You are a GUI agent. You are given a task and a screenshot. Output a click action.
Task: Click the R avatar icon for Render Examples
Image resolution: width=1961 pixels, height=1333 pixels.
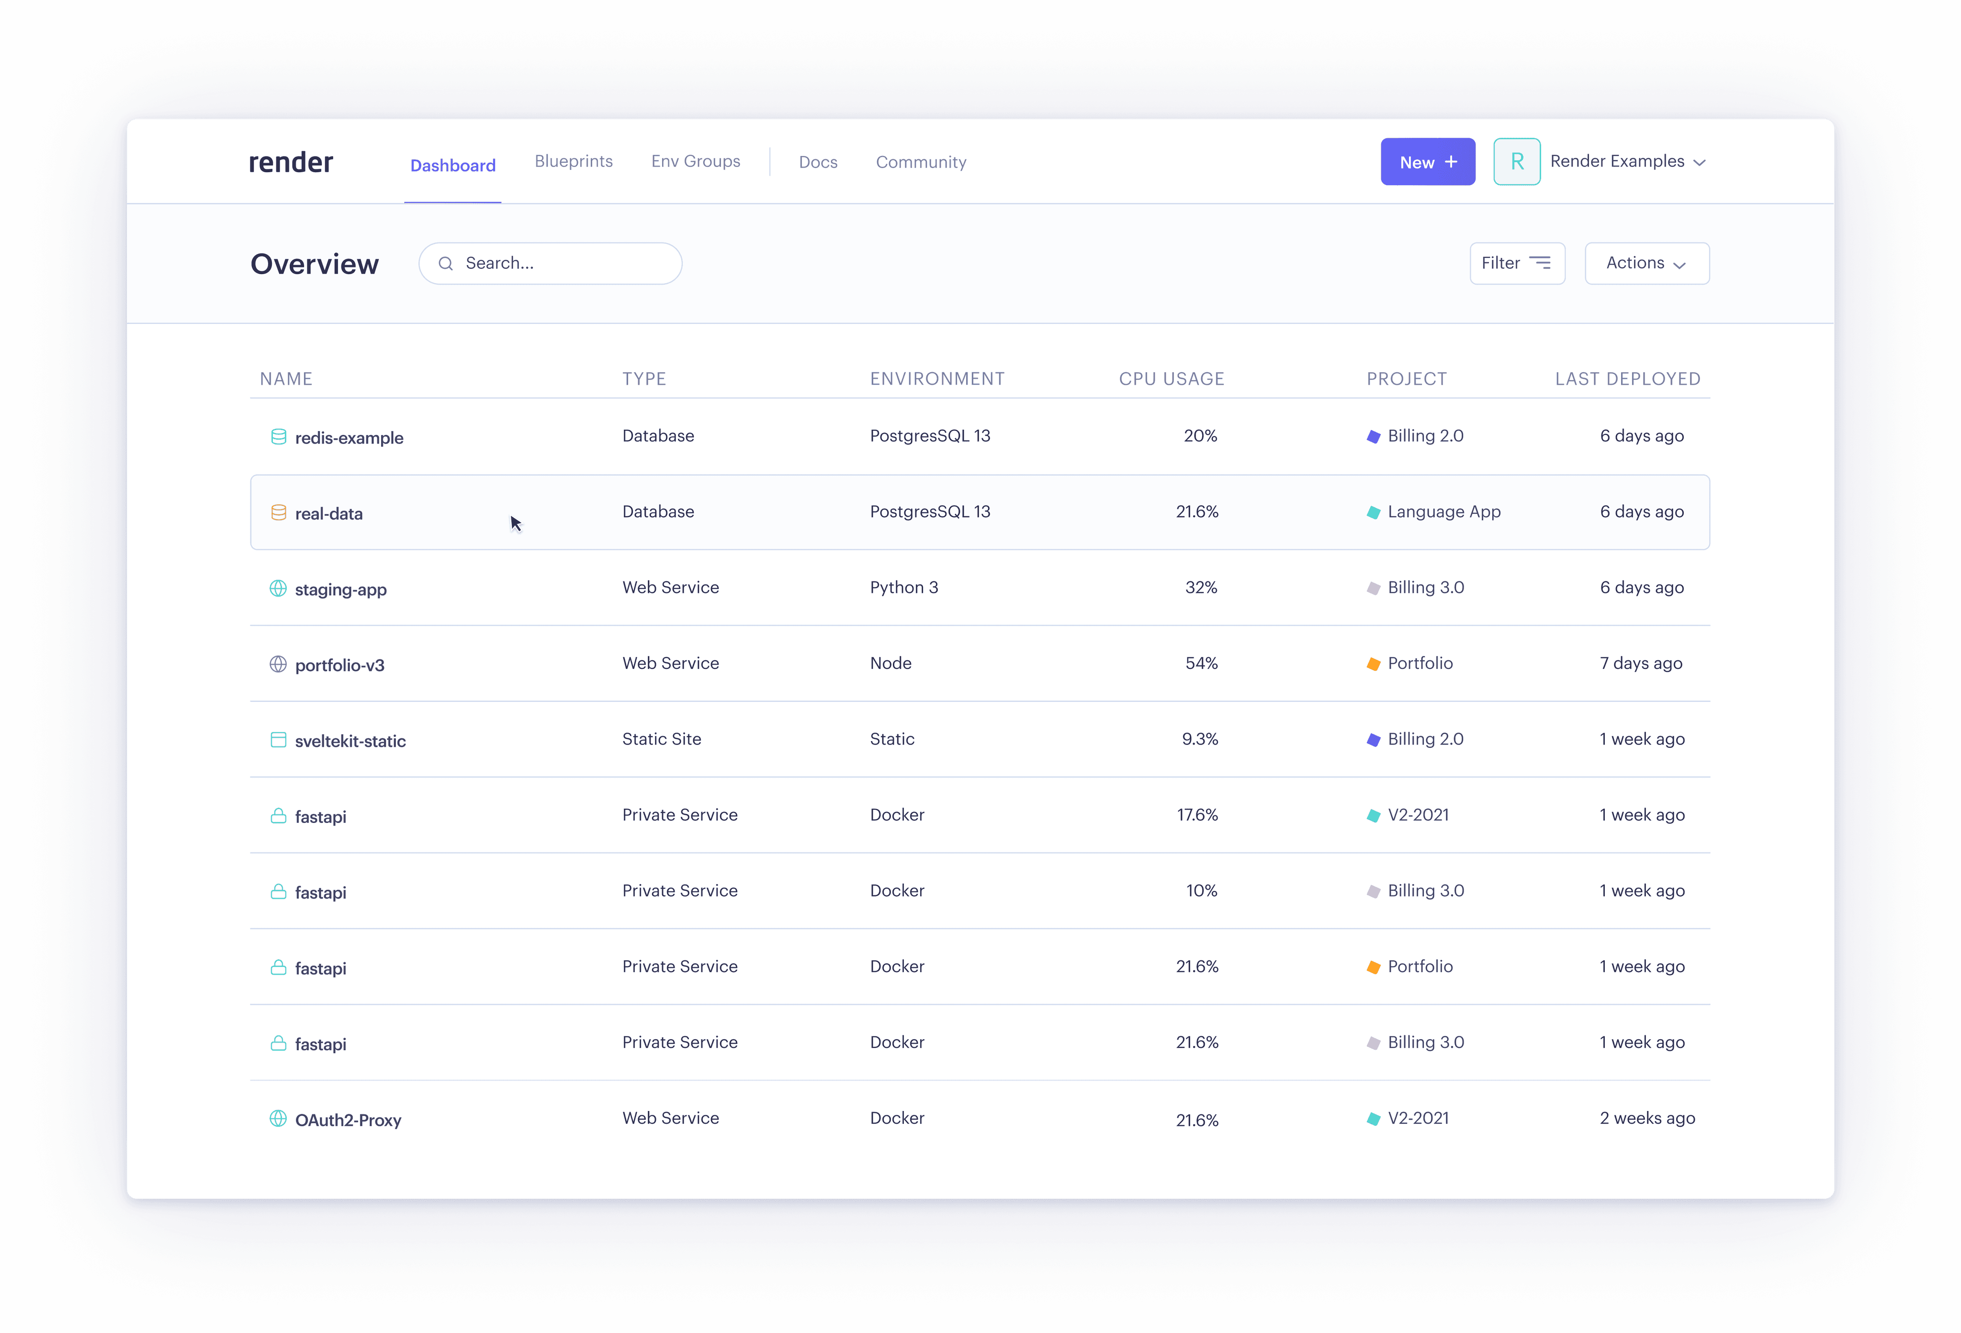point(1516,162)
